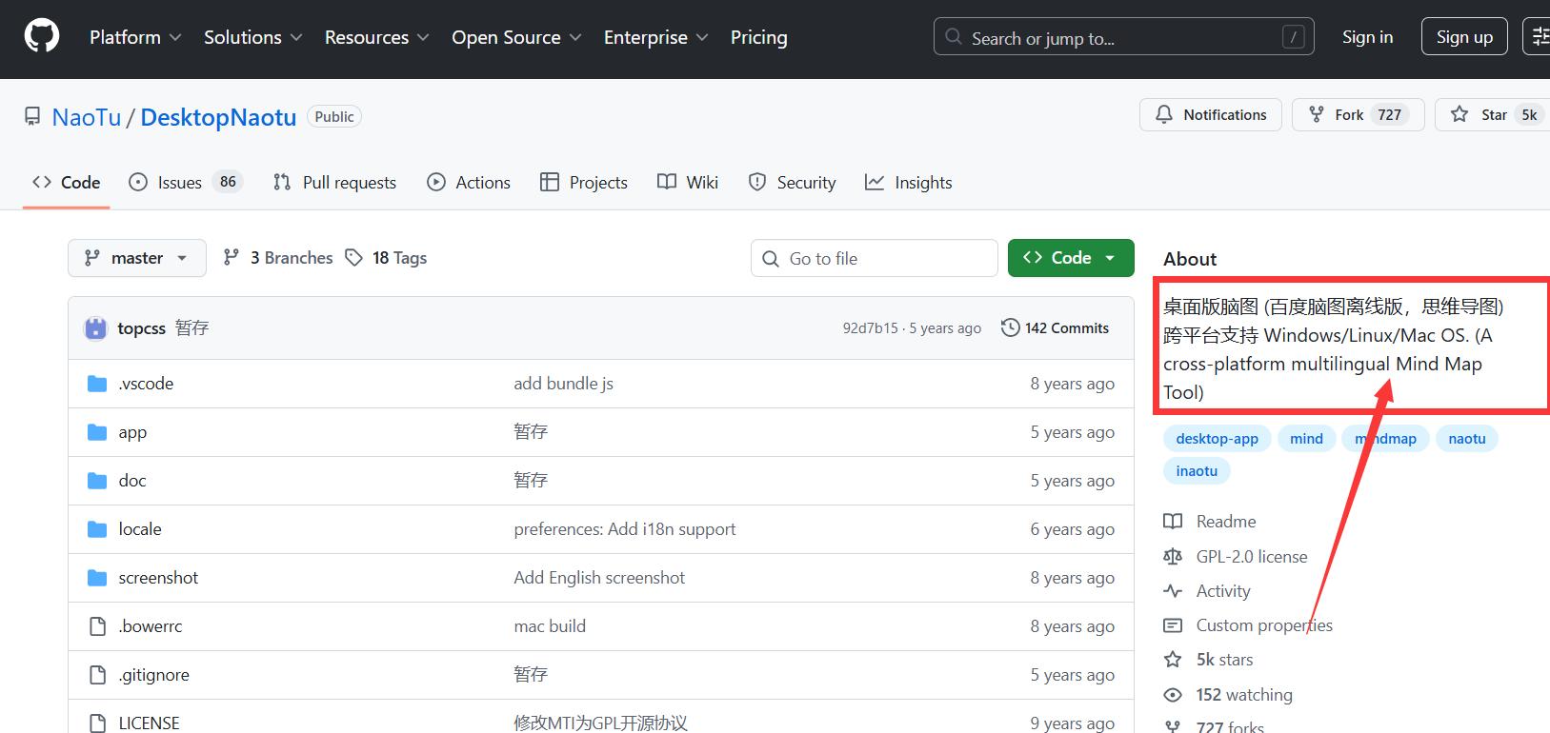
Task: Click the Sign up button
Action: pyautogui.click(x=1463, y=37)
